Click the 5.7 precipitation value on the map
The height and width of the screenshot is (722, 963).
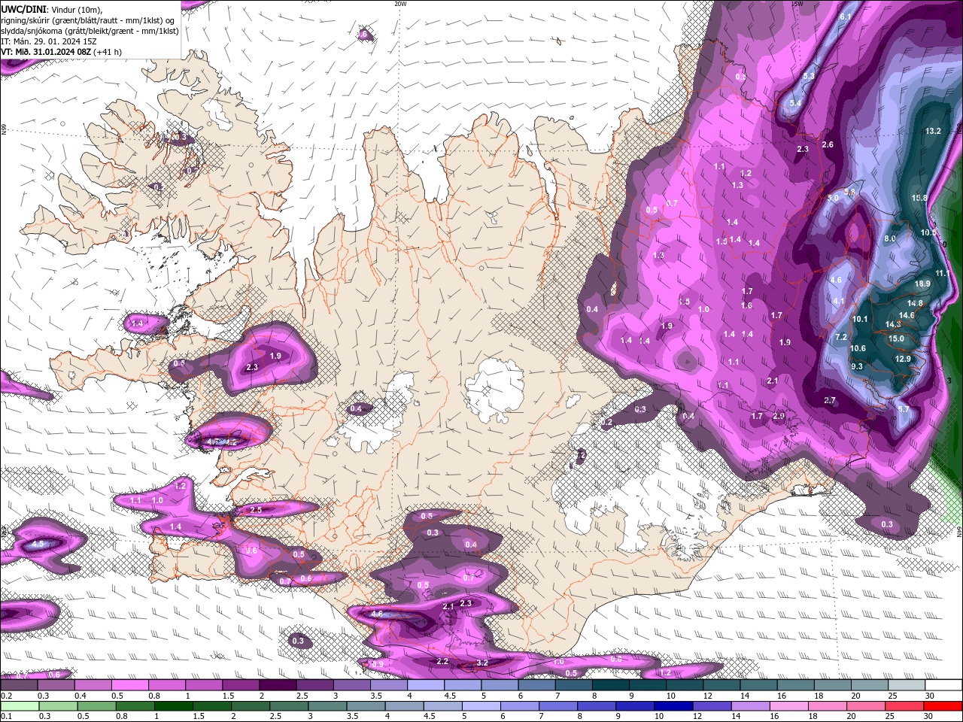[904, 409]
